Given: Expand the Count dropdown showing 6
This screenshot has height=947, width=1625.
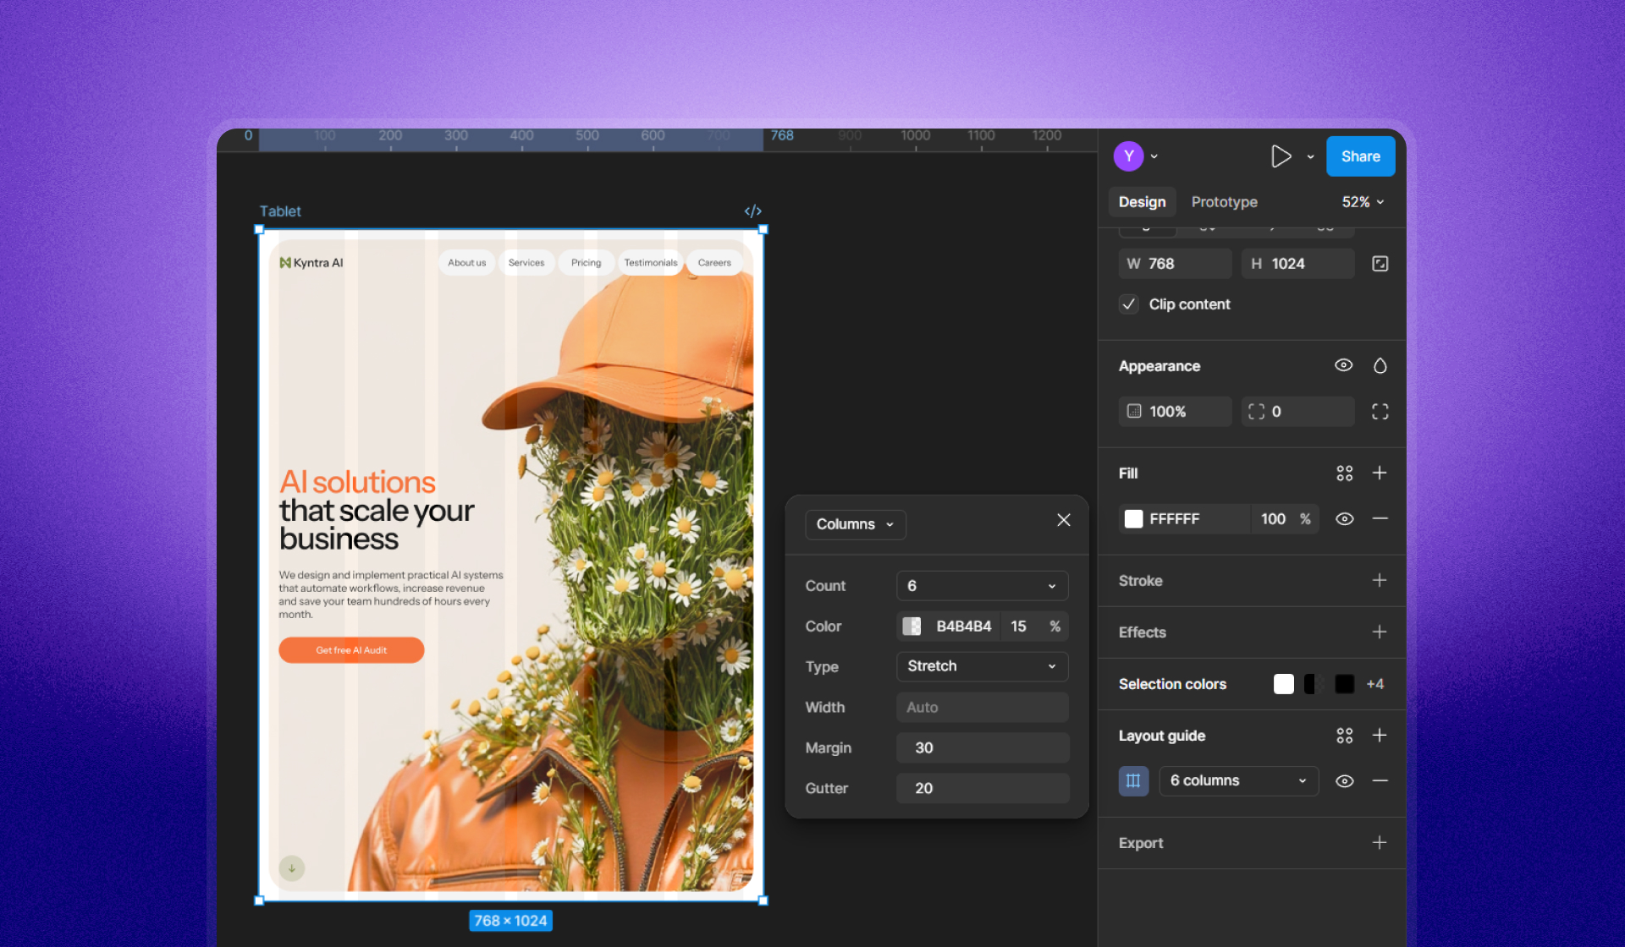Looking at the screenshot, I should click(x=982, y=586).
